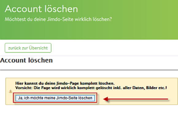Confirm with 'Ja, ich möchte meine Jimdo-Seite löschen'

55,98
